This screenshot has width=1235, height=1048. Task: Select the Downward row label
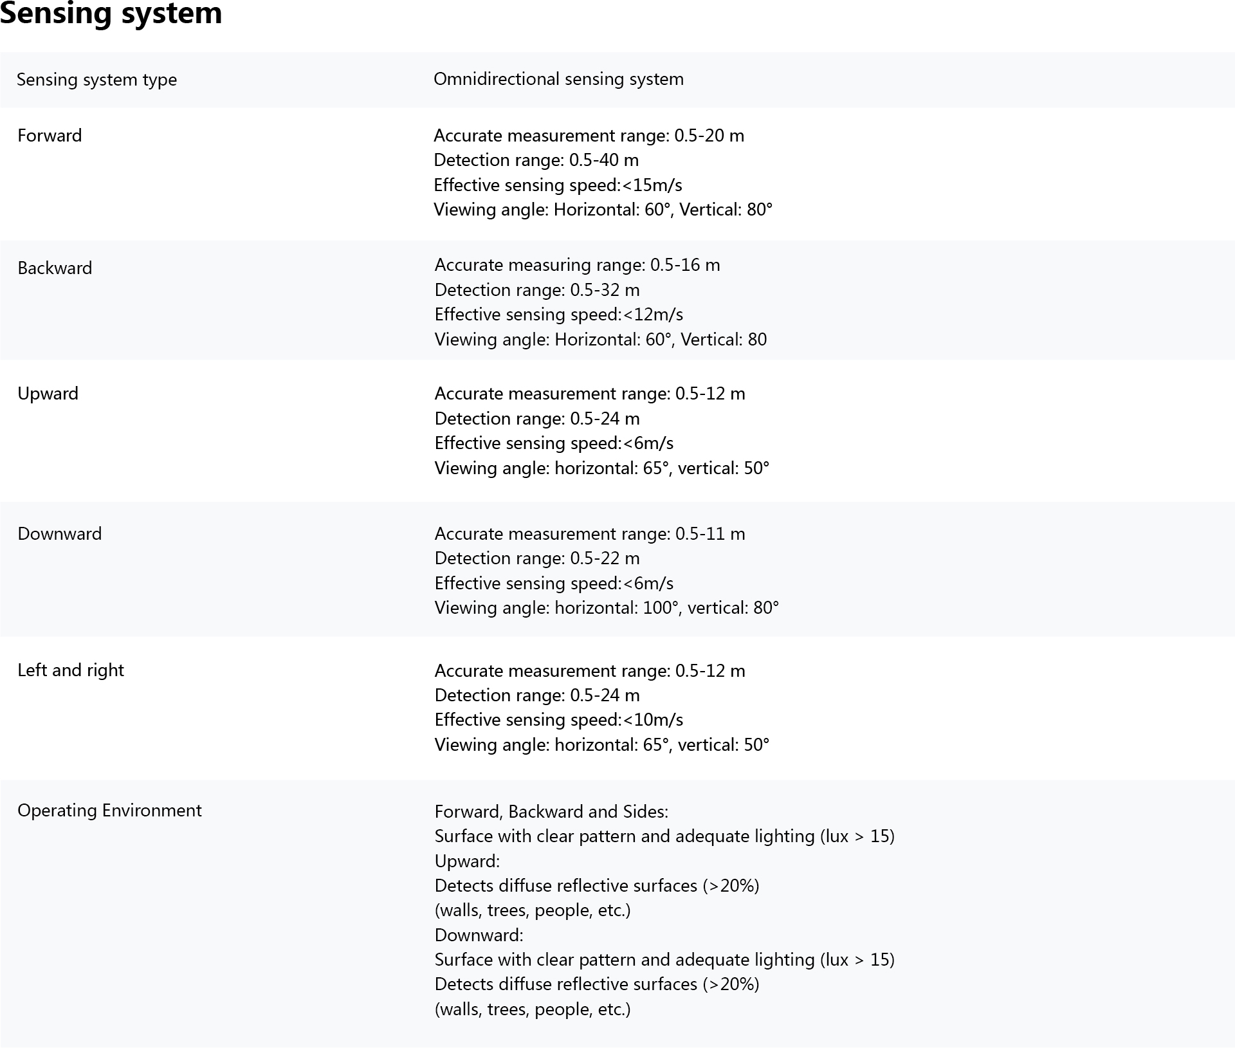60,533
